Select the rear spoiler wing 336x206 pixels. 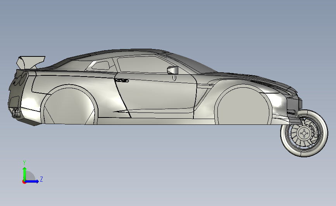[31, 62]
